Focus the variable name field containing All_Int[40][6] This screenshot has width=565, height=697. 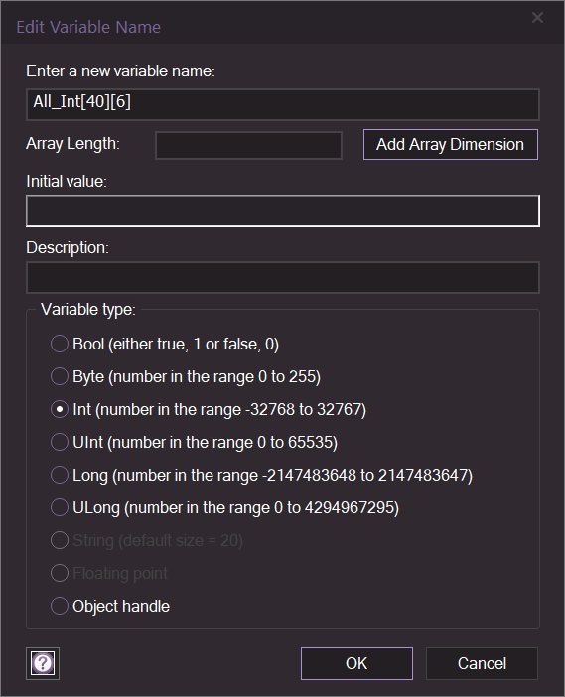coord(283,105)
